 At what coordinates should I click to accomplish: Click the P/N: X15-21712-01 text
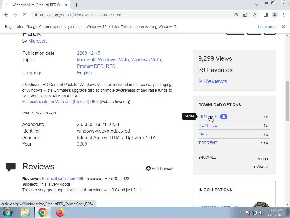(39, 113)
